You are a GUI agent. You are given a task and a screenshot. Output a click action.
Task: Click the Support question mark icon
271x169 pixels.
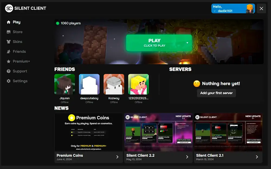(x=9, y=71)
